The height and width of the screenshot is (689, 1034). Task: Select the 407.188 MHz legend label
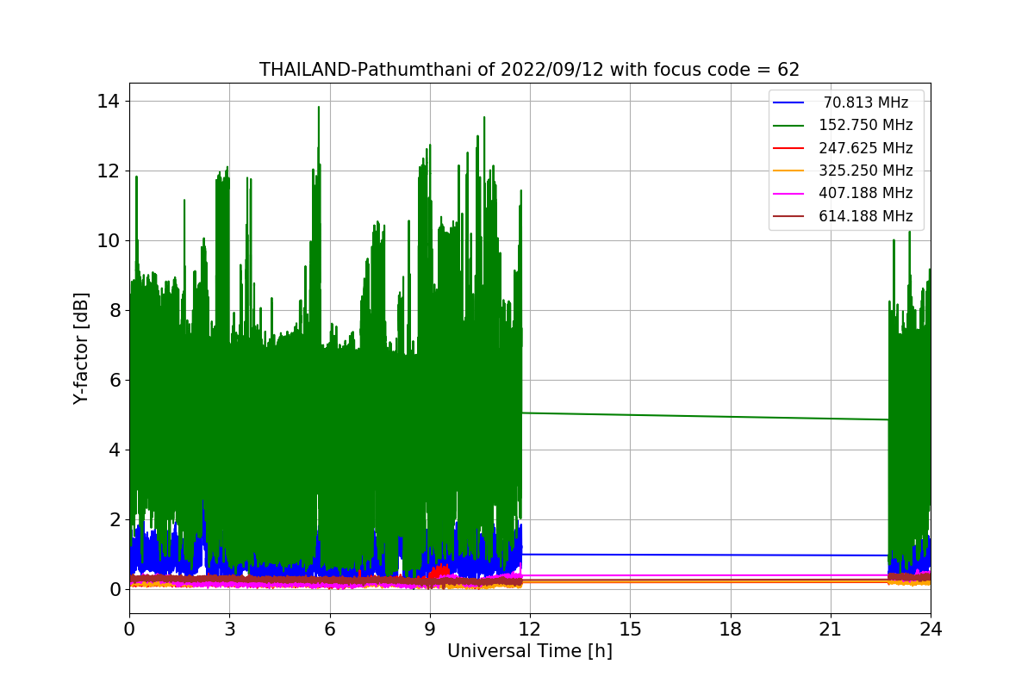(866, 193)
